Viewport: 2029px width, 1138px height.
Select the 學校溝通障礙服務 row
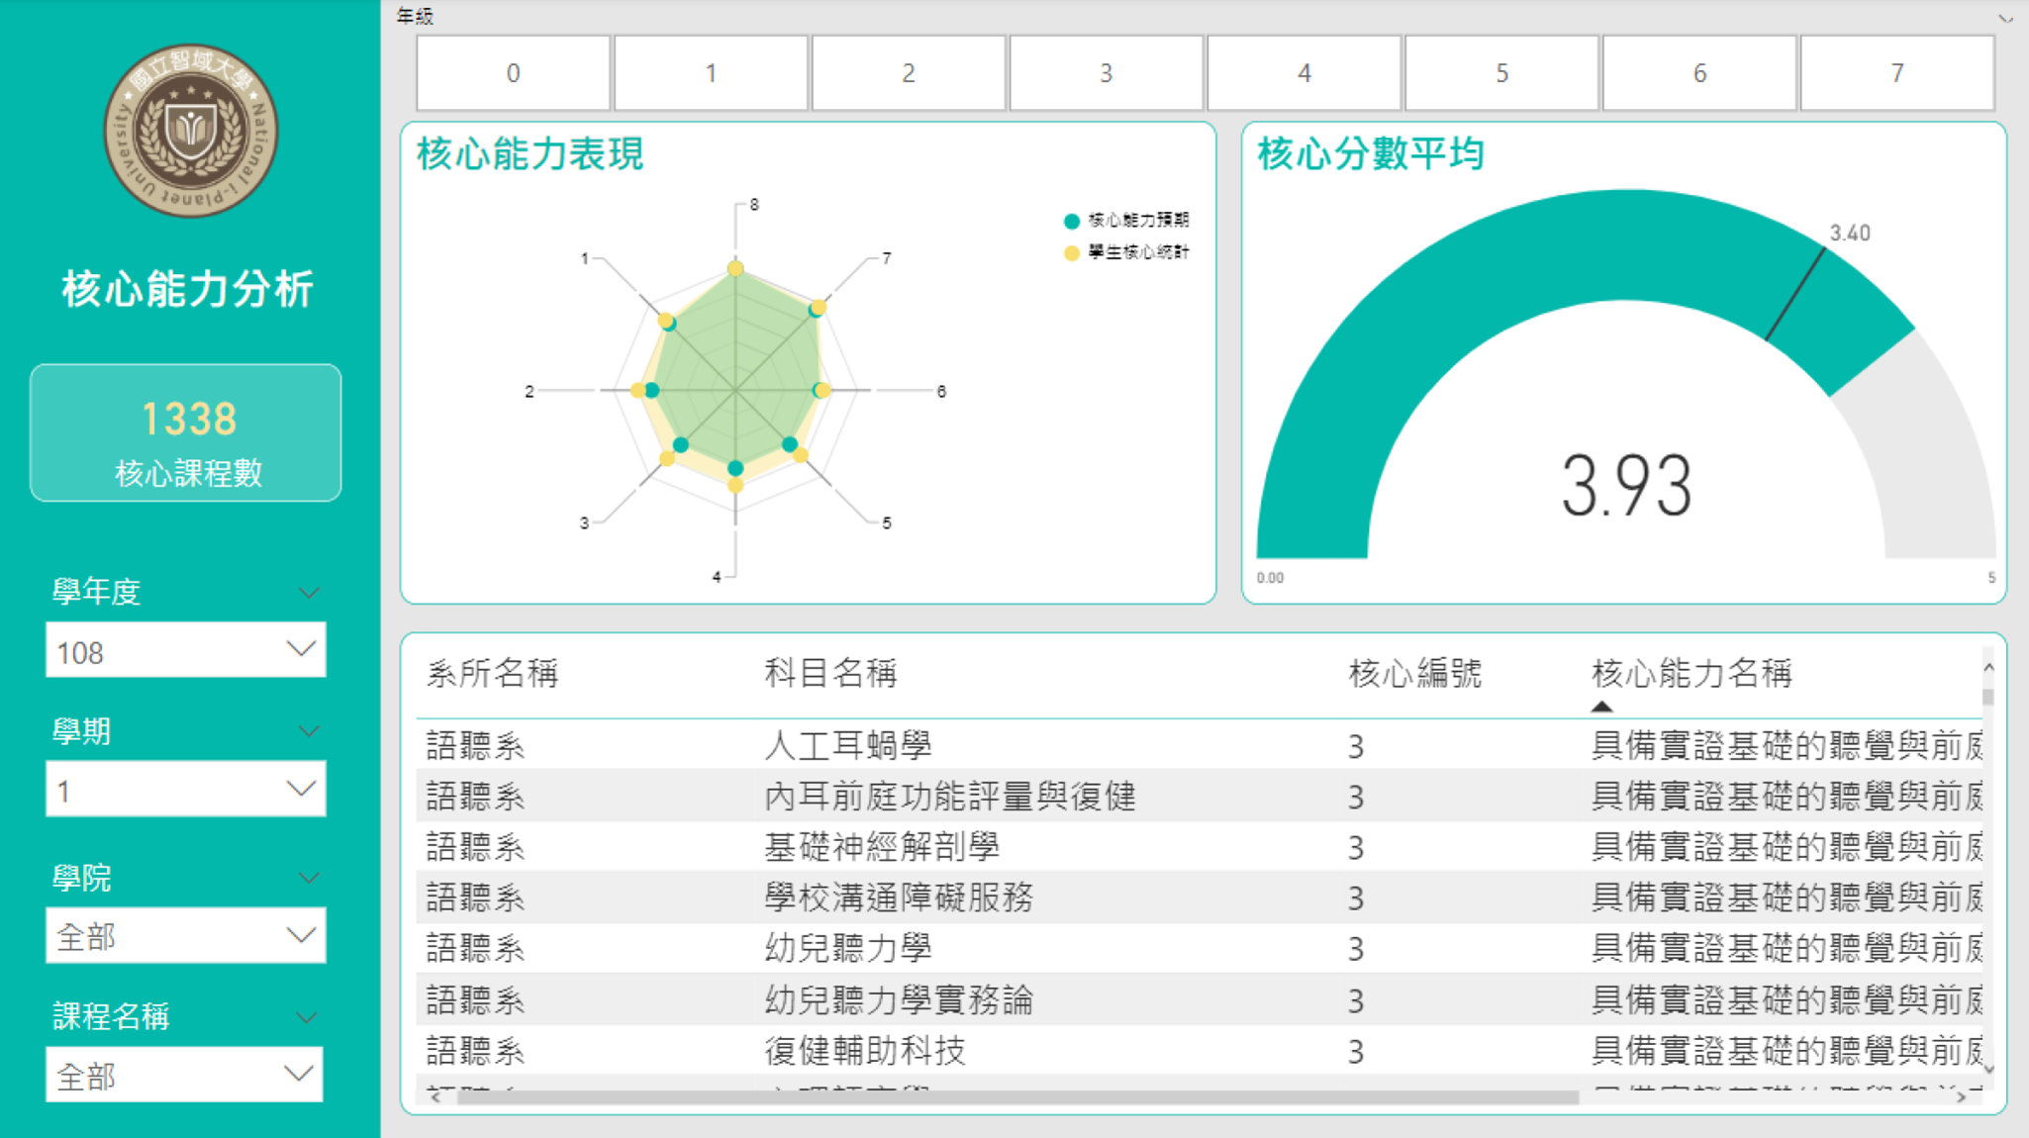pyautogui.click(x=1200, y=898)
